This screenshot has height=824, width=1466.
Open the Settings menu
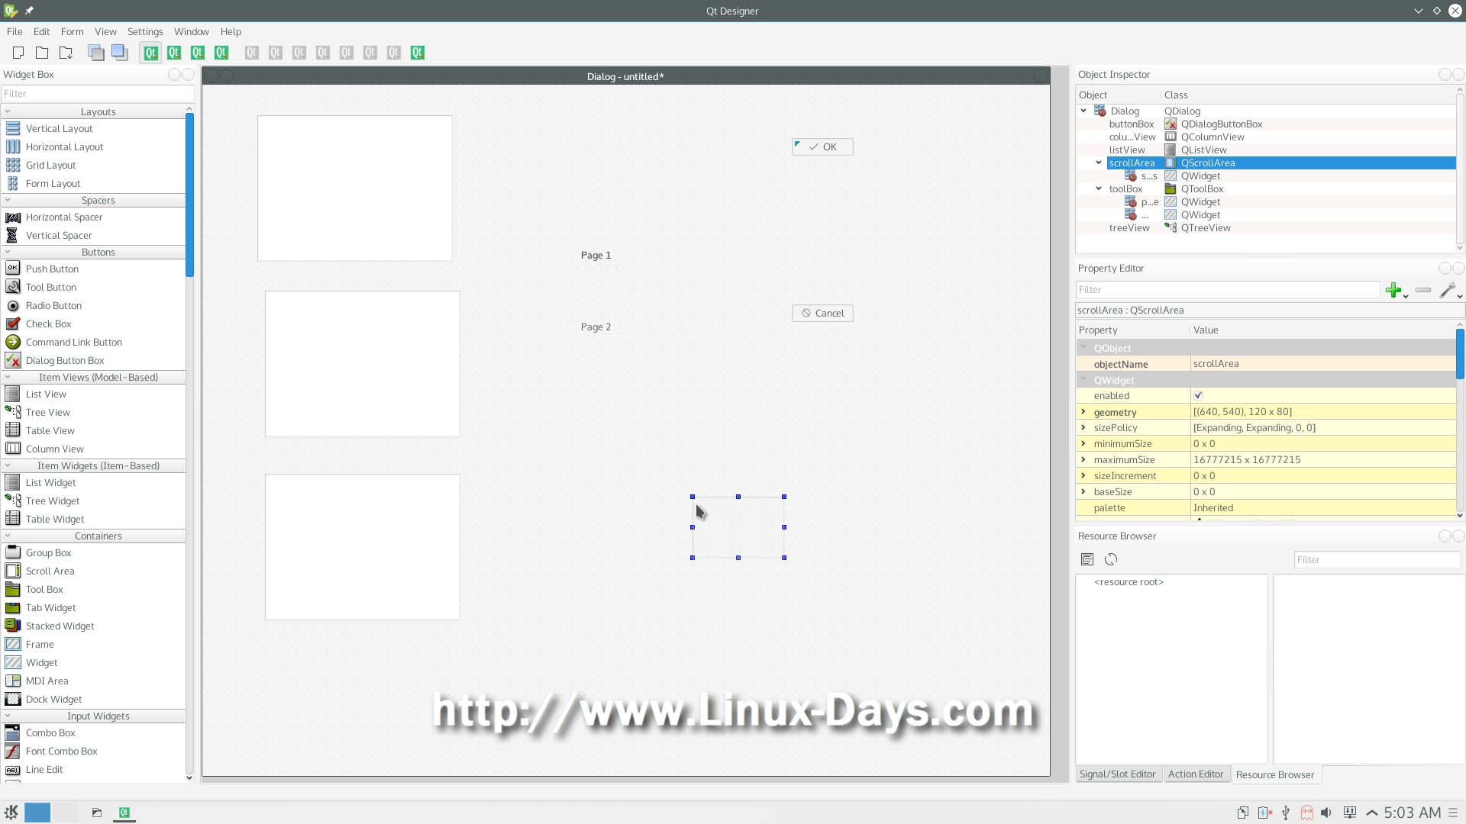(145, 31)
